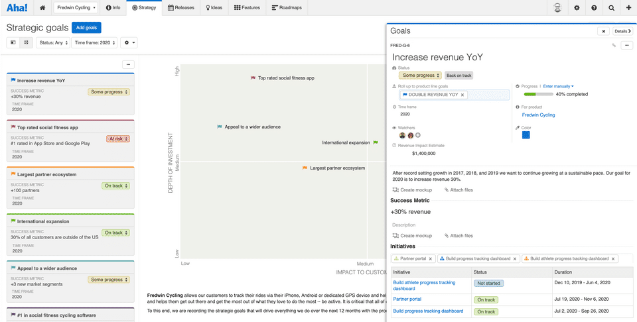Switch to the Strategy tab
The image size is (637, 322).
tap(144, 8)
